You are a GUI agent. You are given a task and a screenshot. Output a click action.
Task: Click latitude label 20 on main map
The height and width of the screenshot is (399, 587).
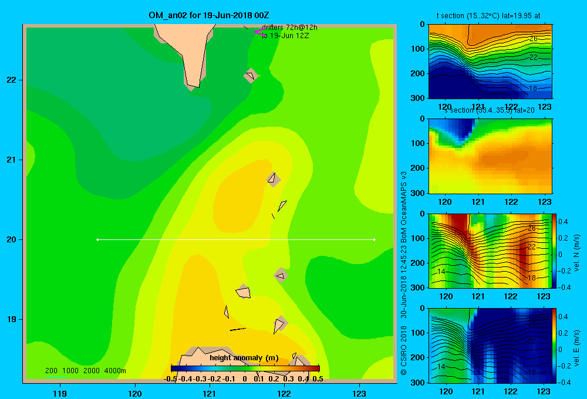tap(12, 239)
